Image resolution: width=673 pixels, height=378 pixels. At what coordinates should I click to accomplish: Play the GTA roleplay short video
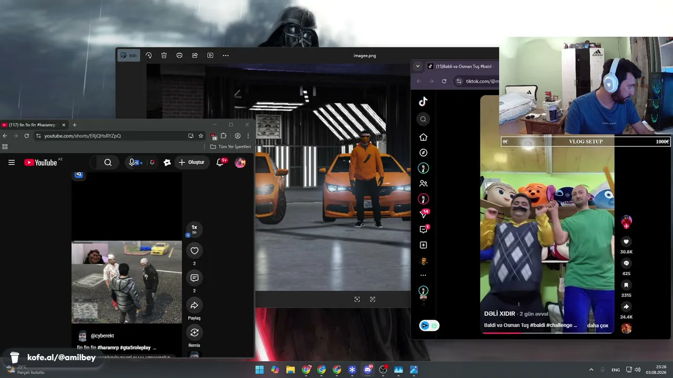(x=127, y=282)
